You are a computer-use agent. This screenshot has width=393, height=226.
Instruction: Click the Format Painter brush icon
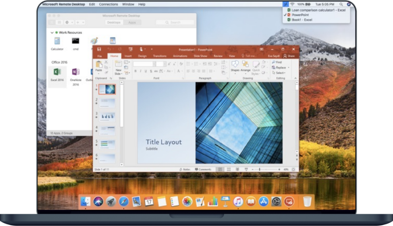click(106, 73)
